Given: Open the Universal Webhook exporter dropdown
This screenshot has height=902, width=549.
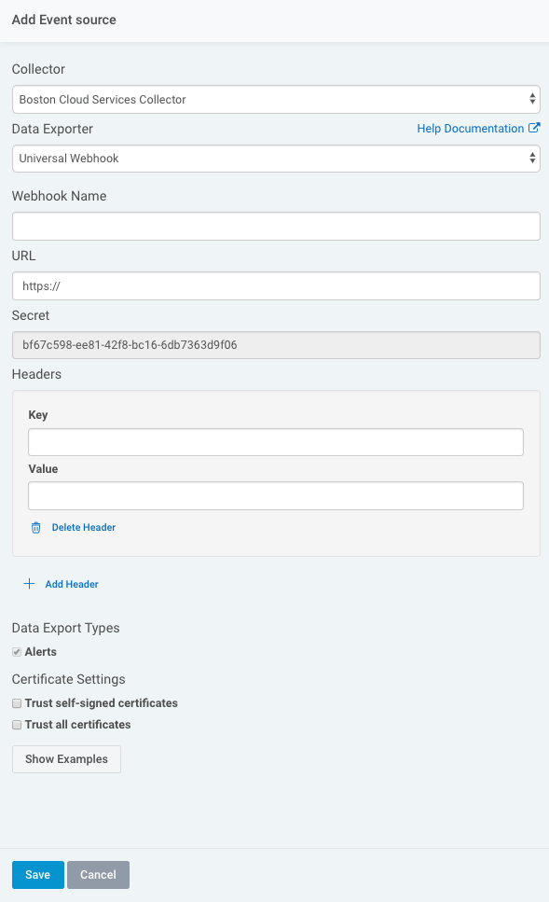Looking at the screenshot, I should click(275, 159).
